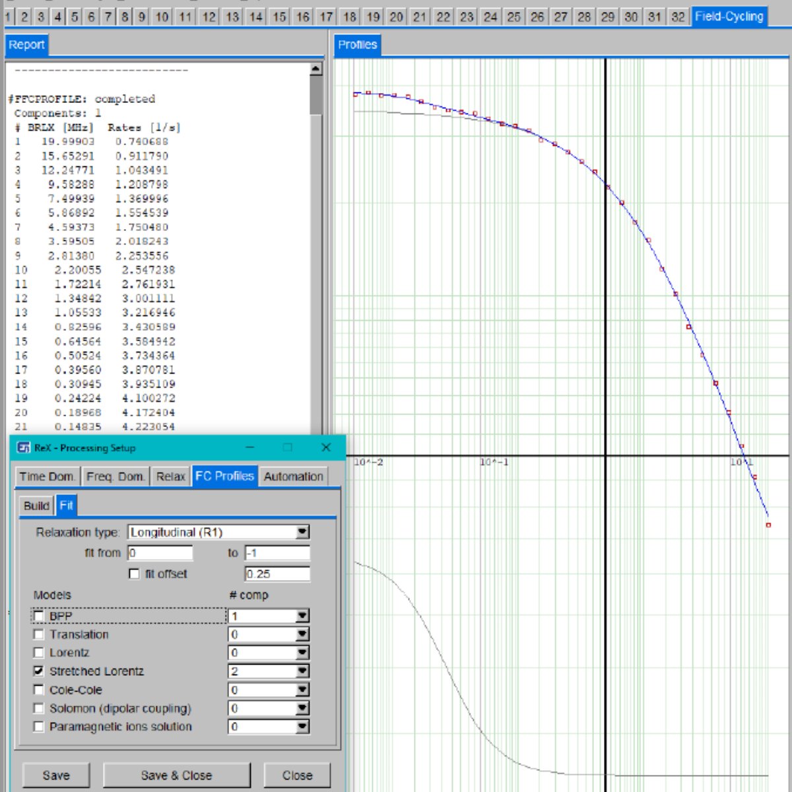Viewport: 792px width, 792px height.
Task: Enable the Translation model checkbox
Action: click(39, 634)
